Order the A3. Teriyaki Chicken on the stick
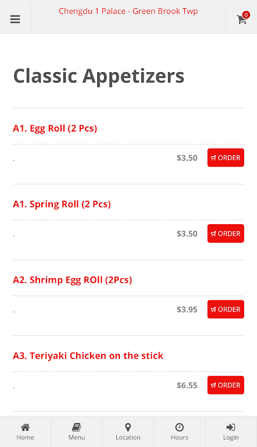Screen dimensions: 257x447 (226, 385)
